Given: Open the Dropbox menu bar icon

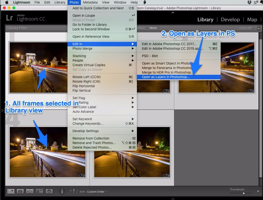Looking at the screenshot, I should tap(250, 2).
